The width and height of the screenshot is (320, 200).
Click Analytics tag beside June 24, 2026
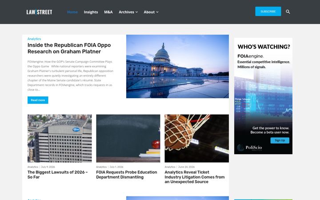[170, 167]
